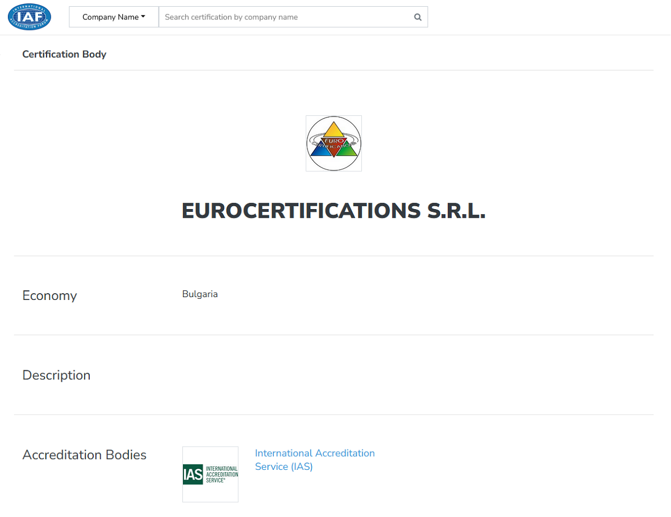Open the International Accreditation Service link

click(x=314, y=453)
